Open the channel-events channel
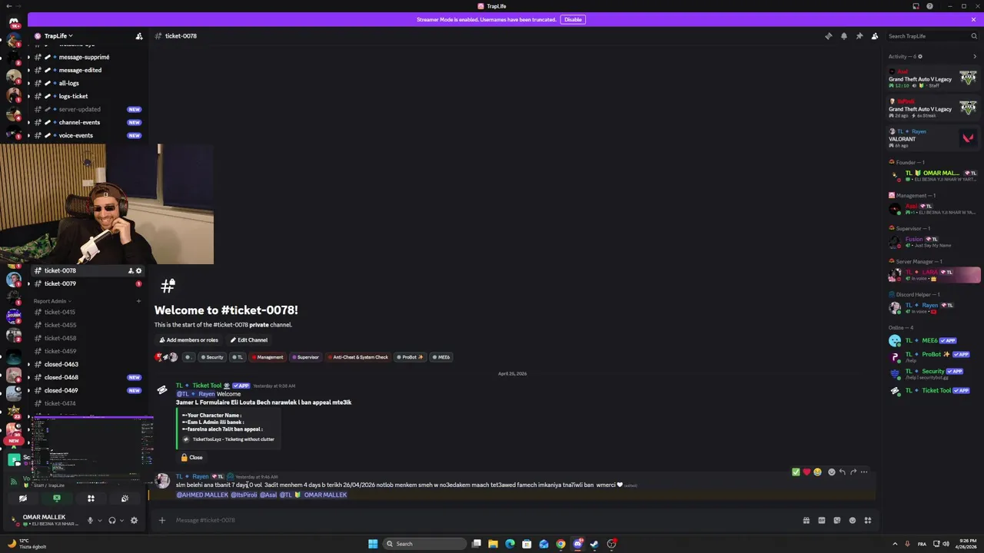Viewport: 984px width, 553px height. (x=79, y=122)
